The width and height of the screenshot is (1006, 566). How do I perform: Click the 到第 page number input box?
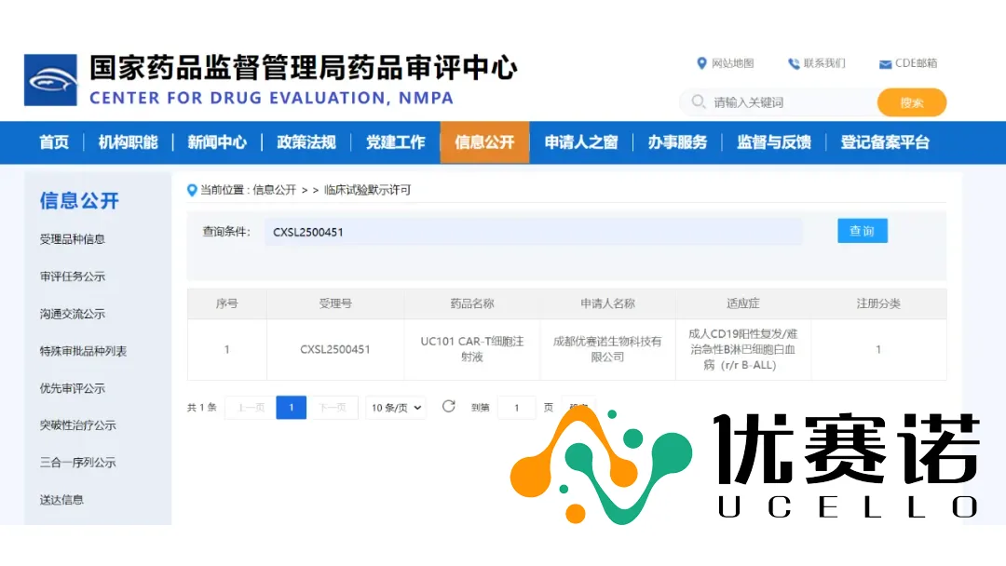tap(516, 408)
